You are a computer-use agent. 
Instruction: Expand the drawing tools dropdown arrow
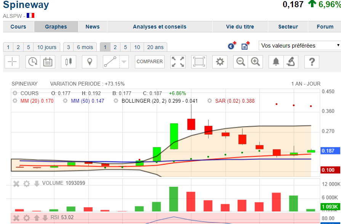124,62
